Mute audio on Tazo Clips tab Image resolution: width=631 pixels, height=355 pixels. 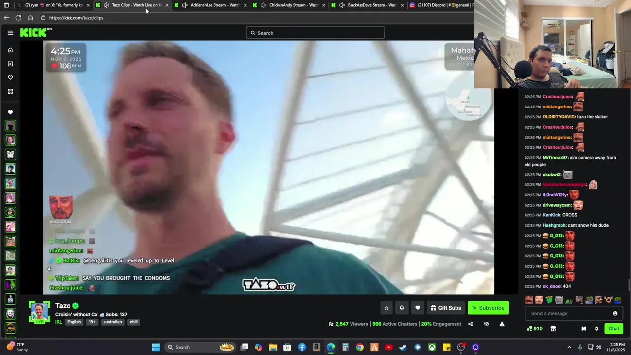point(106,5)
